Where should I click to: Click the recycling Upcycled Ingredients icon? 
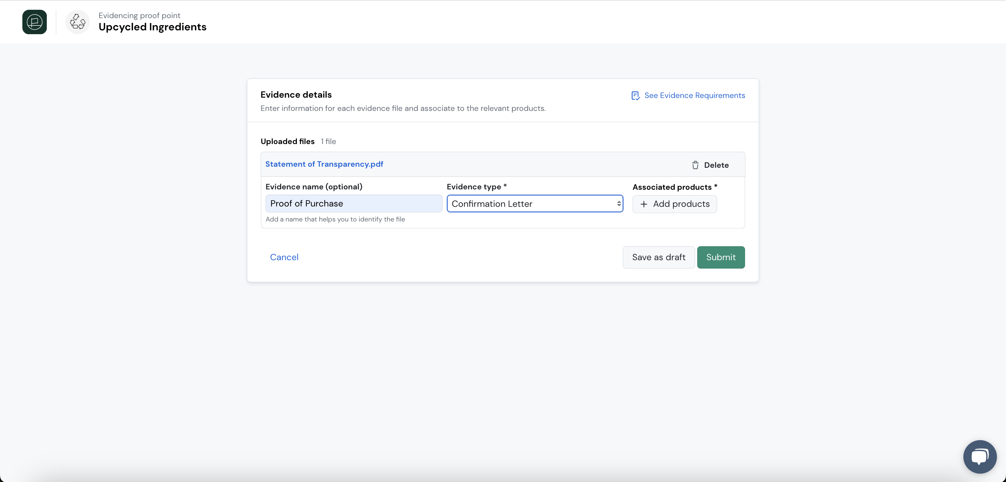(x=77, y=22)
